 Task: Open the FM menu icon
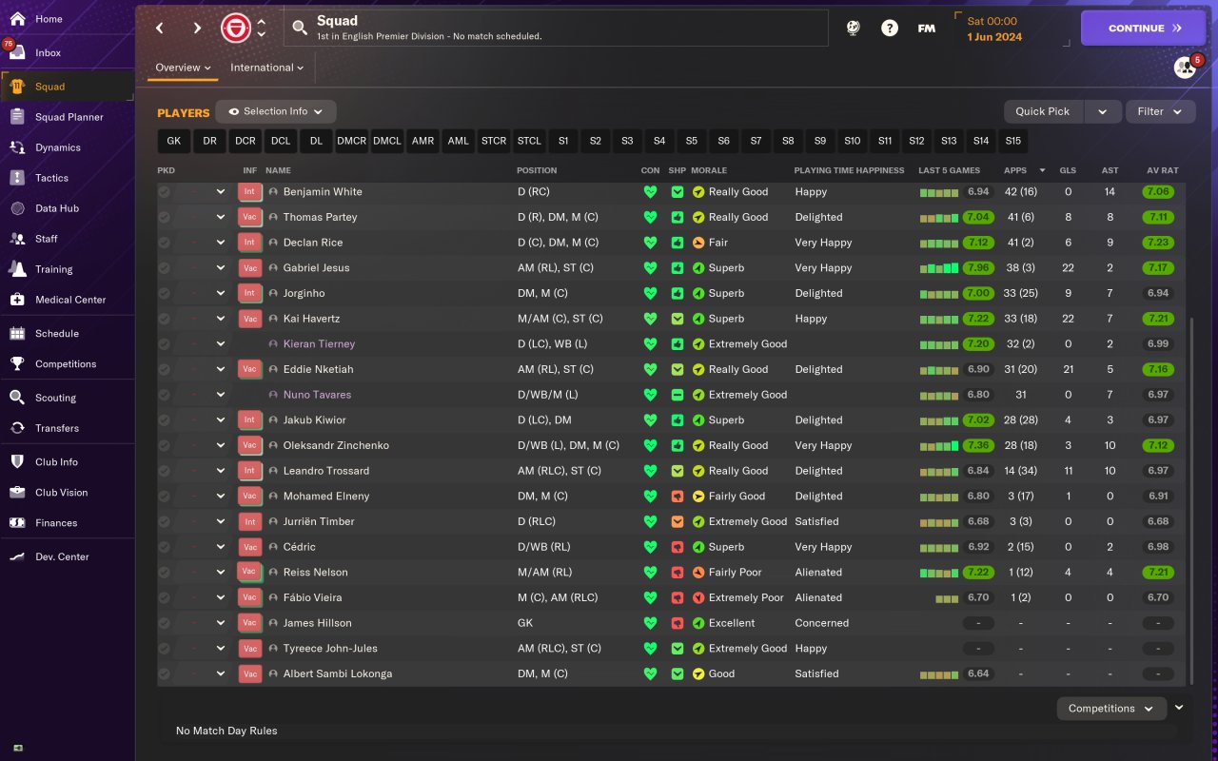point(926,29)
